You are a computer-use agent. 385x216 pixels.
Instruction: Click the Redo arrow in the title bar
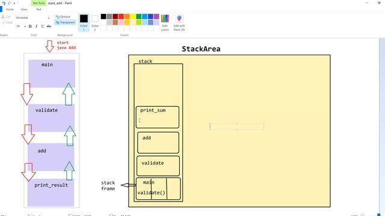(10, 3)
